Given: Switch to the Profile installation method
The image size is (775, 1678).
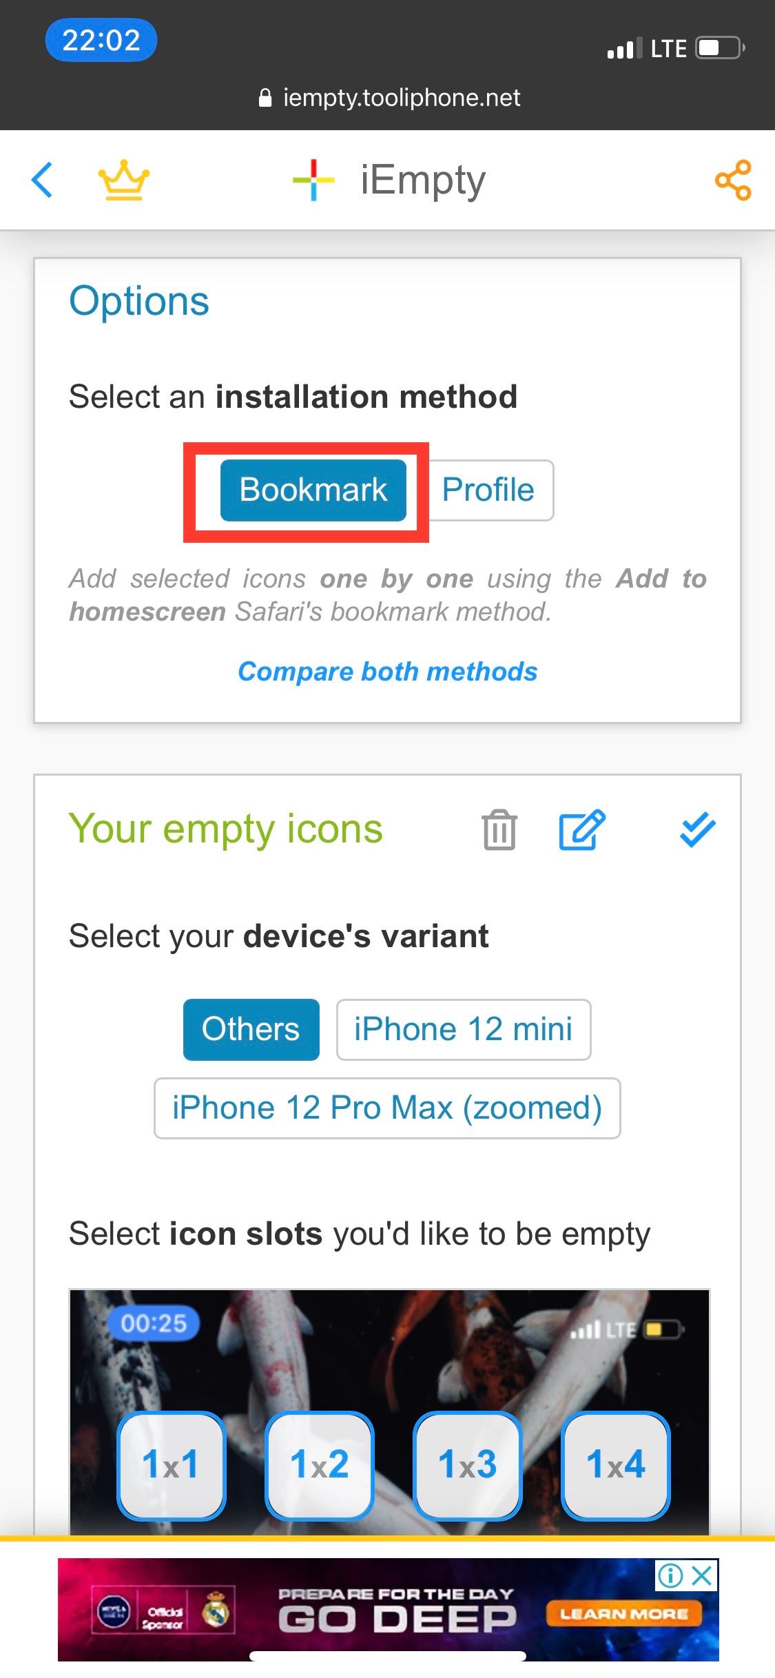Looking at the screenshot, I should pyautogui.click(x=488, y=489).
